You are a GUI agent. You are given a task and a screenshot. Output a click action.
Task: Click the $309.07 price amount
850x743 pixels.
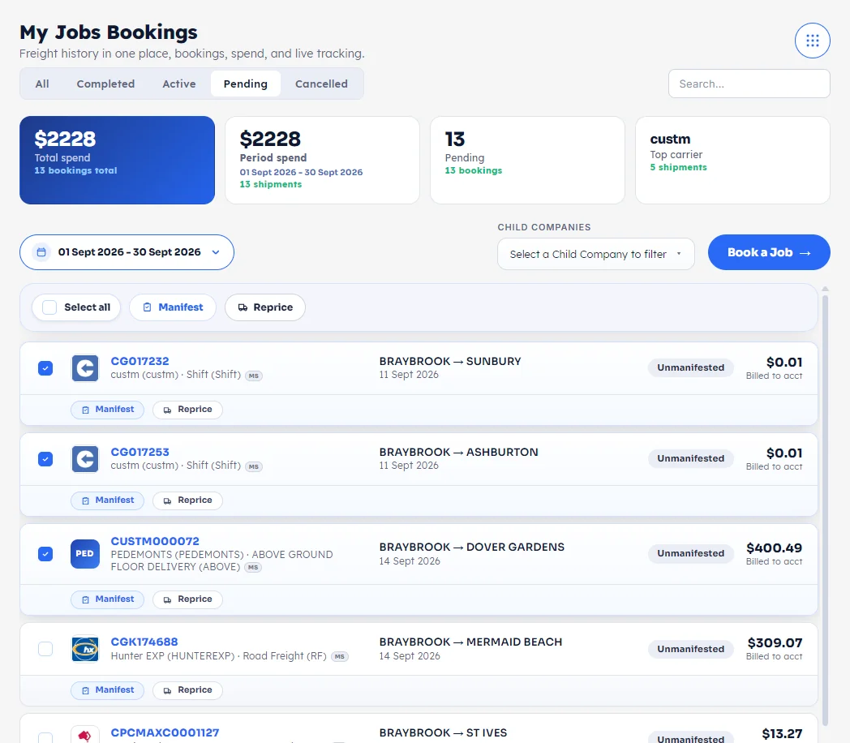click(775, 643)
